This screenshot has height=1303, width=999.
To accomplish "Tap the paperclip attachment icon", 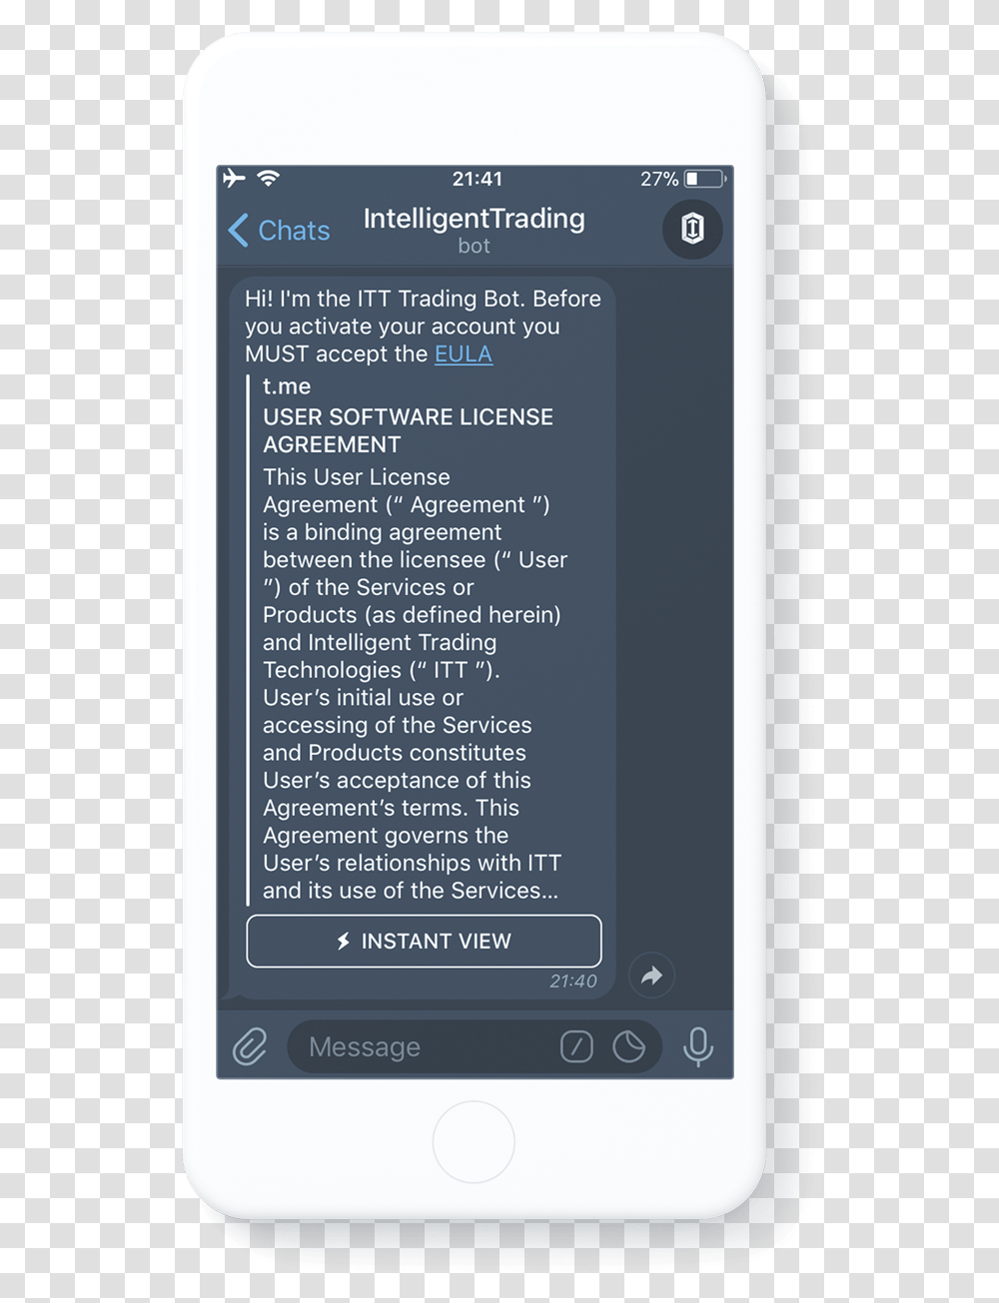I will click(x=250, y=1046).
